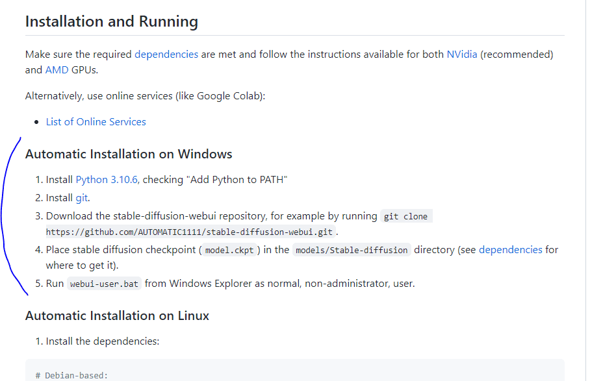Follow the NVidia instructions link
The height and width of the screenshot is (381, 603).
click(462, 55)
